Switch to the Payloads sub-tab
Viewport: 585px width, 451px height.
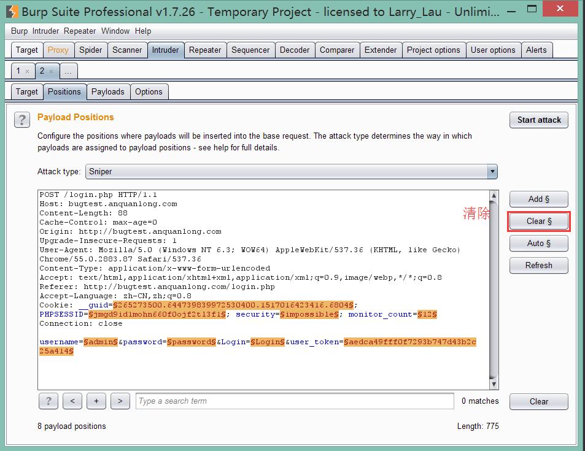(x=108, y=92)
